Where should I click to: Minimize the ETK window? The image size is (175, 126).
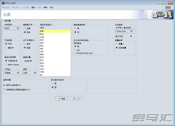pyautogui.click(x=159, y=3)
